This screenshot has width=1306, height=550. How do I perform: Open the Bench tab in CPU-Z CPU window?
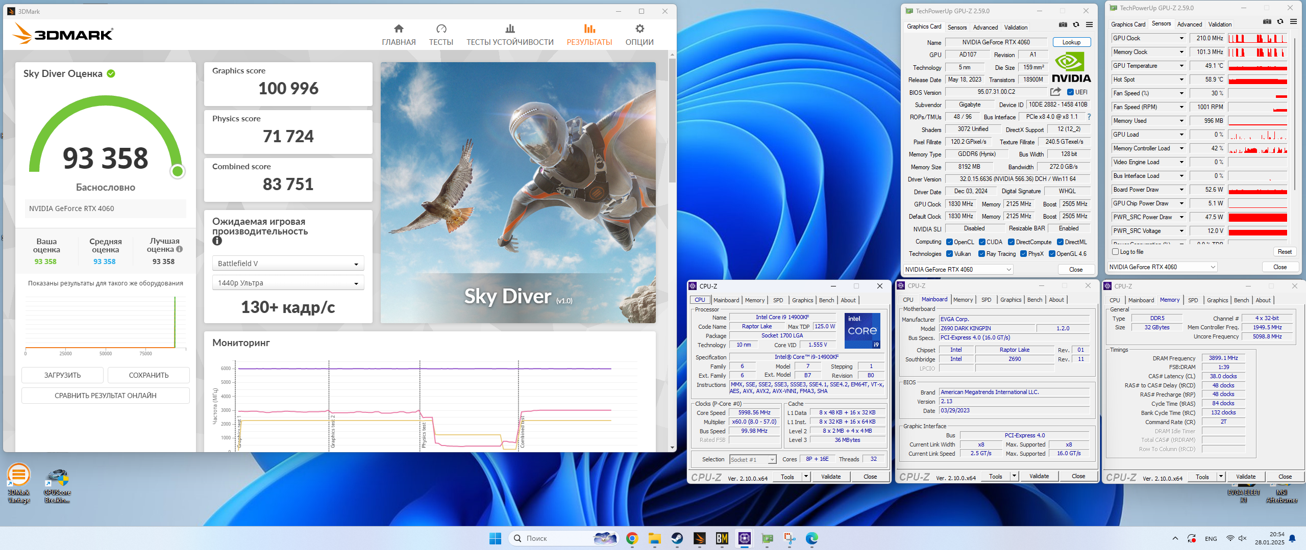pos(826,300)
